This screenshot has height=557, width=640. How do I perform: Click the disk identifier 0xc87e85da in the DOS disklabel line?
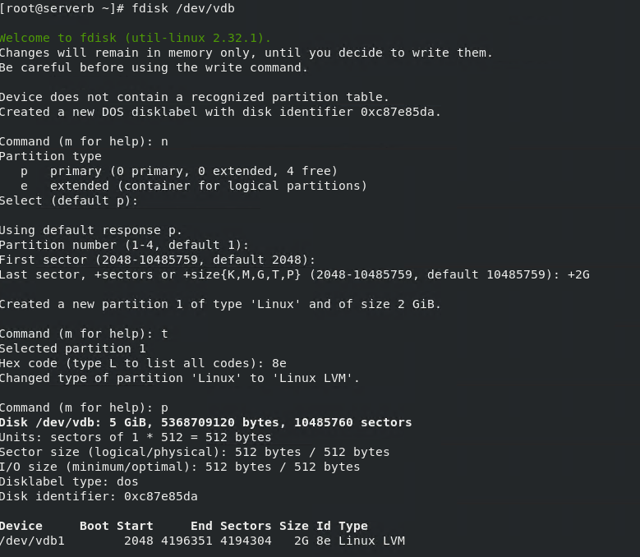(400, 112)
